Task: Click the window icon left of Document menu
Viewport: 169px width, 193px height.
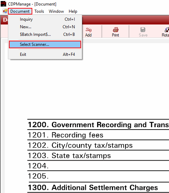Action: tap(5, 11)
